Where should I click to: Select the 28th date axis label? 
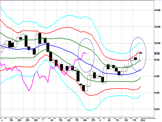(x=36, y=120)
